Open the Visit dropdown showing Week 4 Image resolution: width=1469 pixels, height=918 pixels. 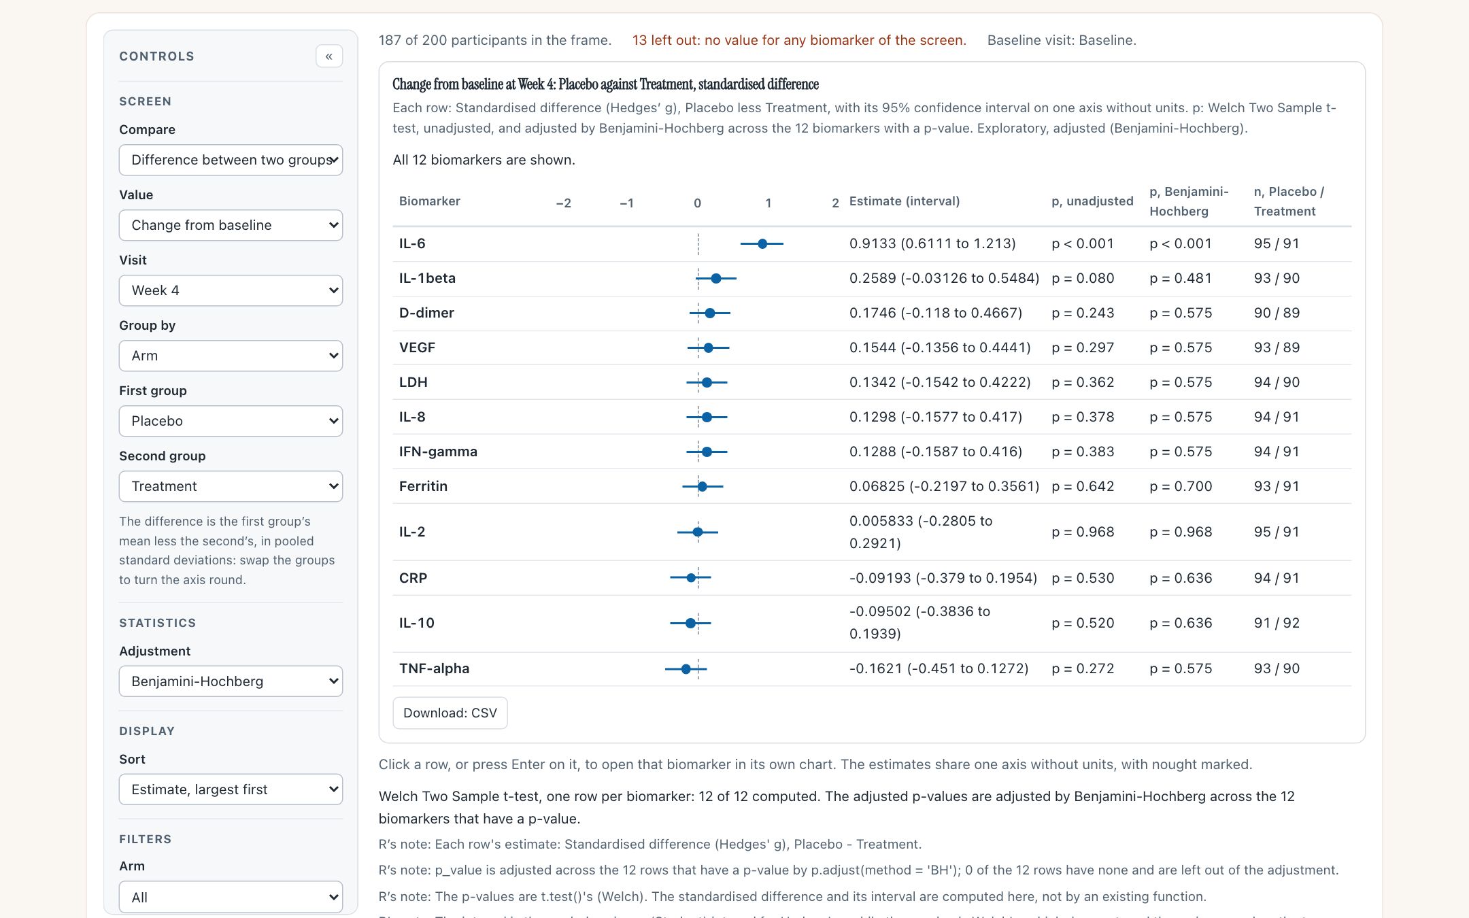point(231,290)
